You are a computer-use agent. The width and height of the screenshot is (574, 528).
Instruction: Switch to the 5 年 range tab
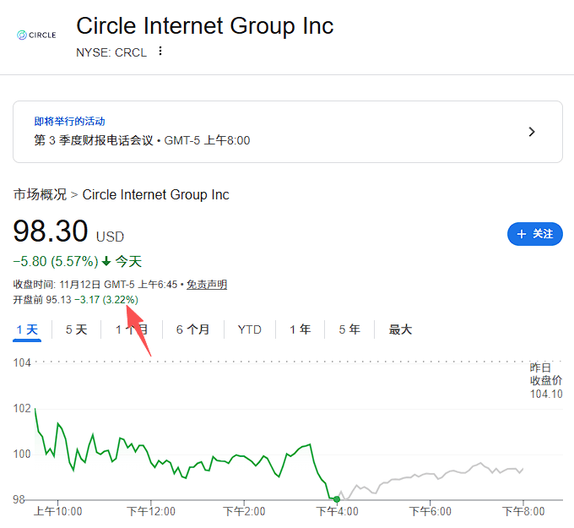tap(349, 329)
